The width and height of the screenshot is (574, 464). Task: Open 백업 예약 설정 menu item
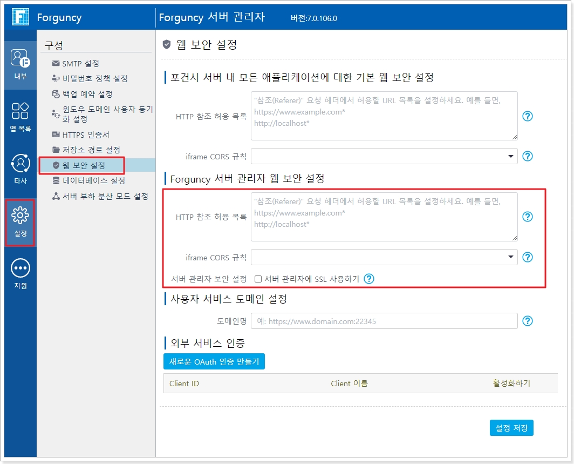[x=87, y=94]
